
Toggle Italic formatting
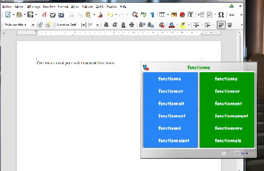[x=115, y=25]
